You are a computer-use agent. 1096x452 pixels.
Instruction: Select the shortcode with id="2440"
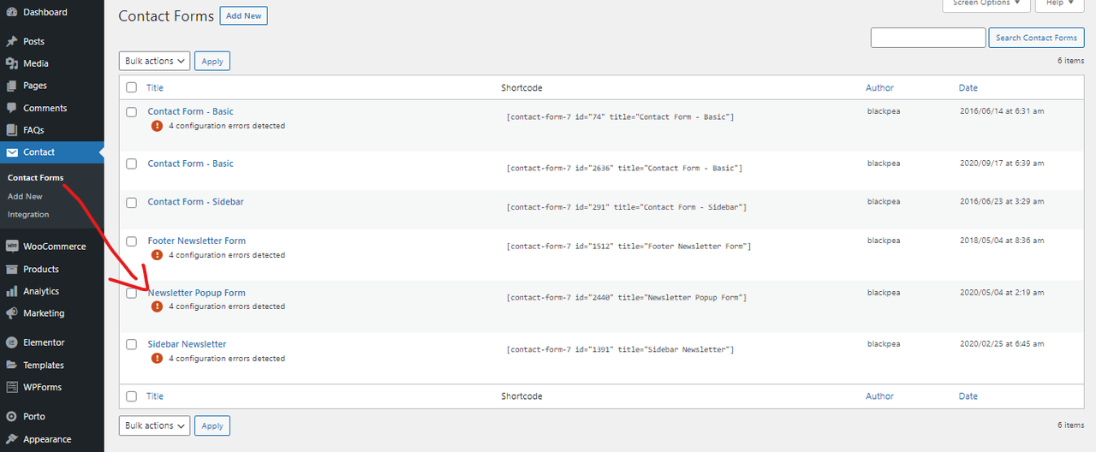(x=627, y=298)
